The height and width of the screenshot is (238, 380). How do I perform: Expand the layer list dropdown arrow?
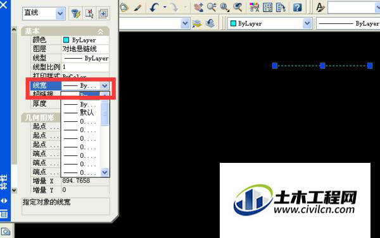tap(185, 23)
